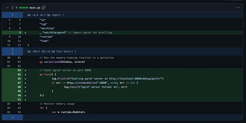Click the green diffstat squares

[24, 8]
